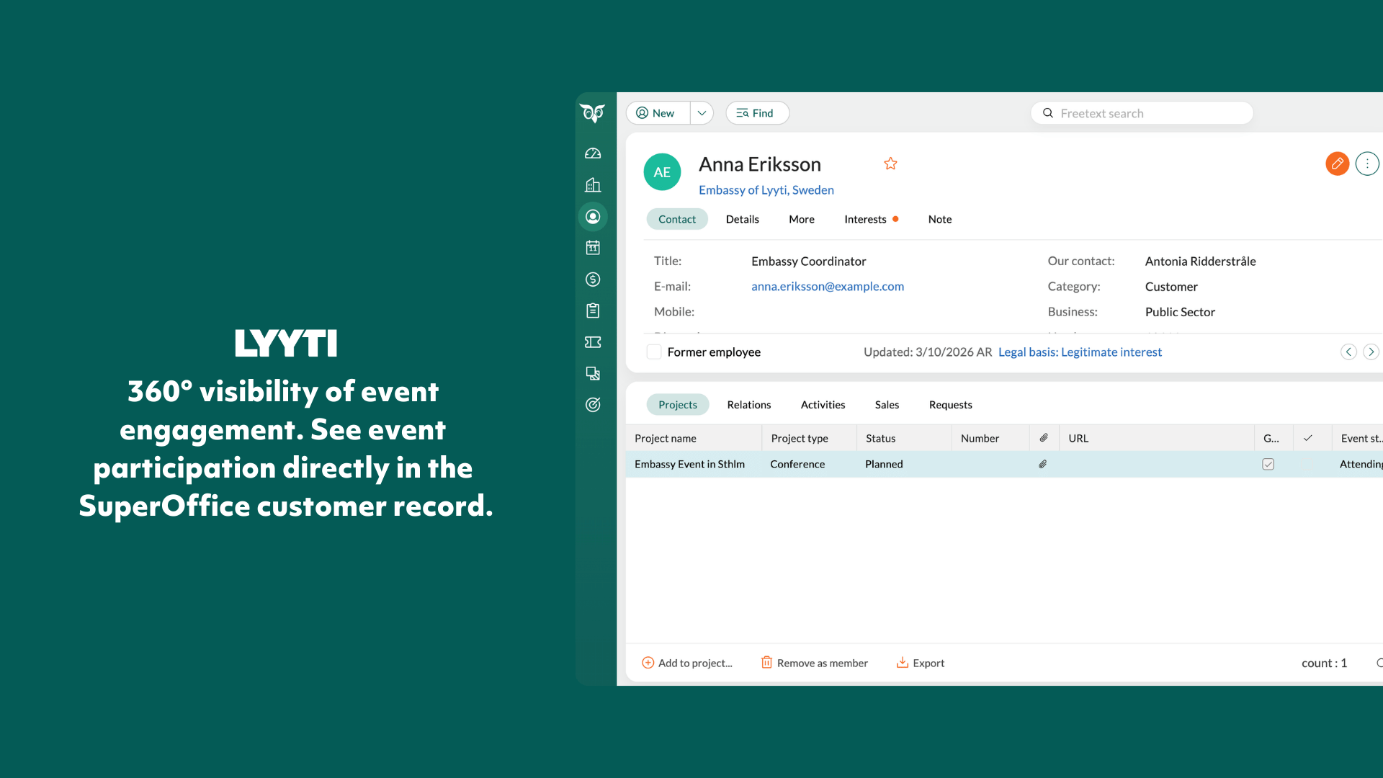Screen dimensions: 1383x778
Task: Open the Dashboards view from the sidebar
Action: coord(593,153)
